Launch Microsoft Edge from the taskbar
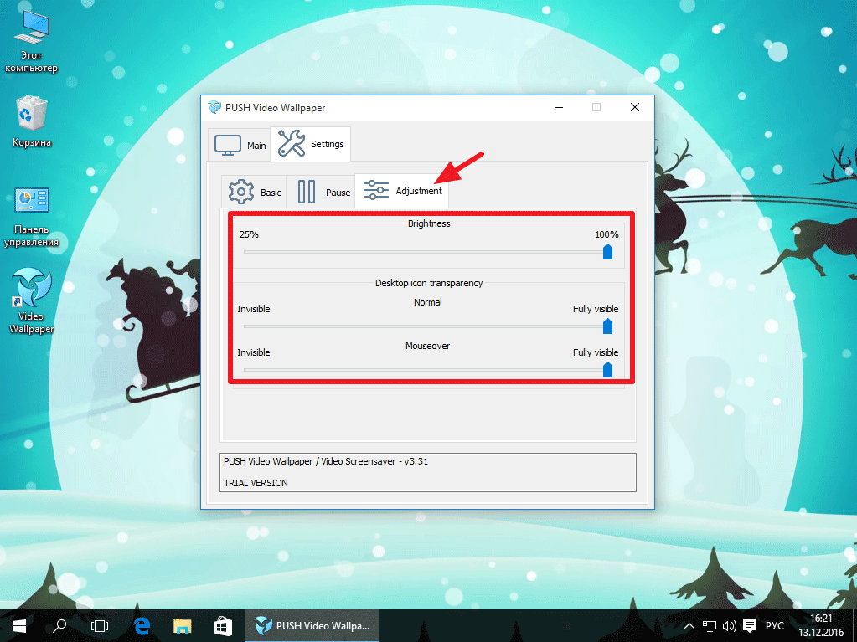 pos(142,625)
